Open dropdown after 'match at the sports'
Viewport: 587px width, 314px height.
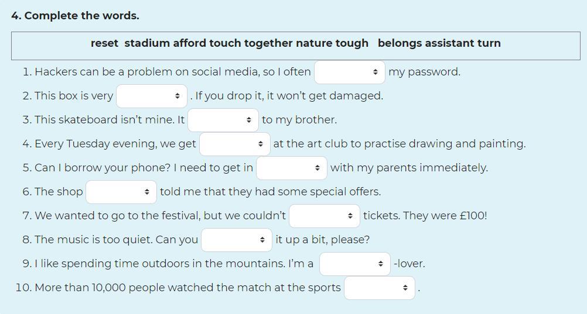pyautogui.click(x=380, y=288)
